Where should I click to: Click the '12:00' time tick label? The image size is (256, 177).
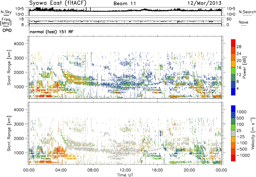point(125,170)
